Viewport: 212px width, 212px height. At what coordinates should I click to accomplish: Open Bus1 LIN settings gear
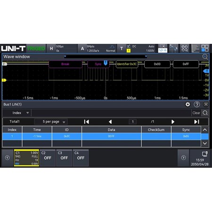click(188, 105)
